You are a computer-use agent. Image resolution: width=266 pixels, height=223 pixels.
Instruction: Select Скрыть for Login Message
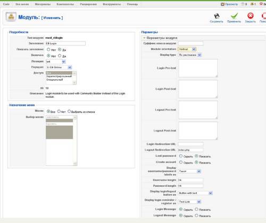(x=181, y=209)
